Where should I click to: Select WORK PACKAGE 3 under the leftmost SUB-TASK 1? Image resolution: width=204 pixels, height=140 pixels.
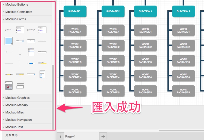[x=75, y=61]
